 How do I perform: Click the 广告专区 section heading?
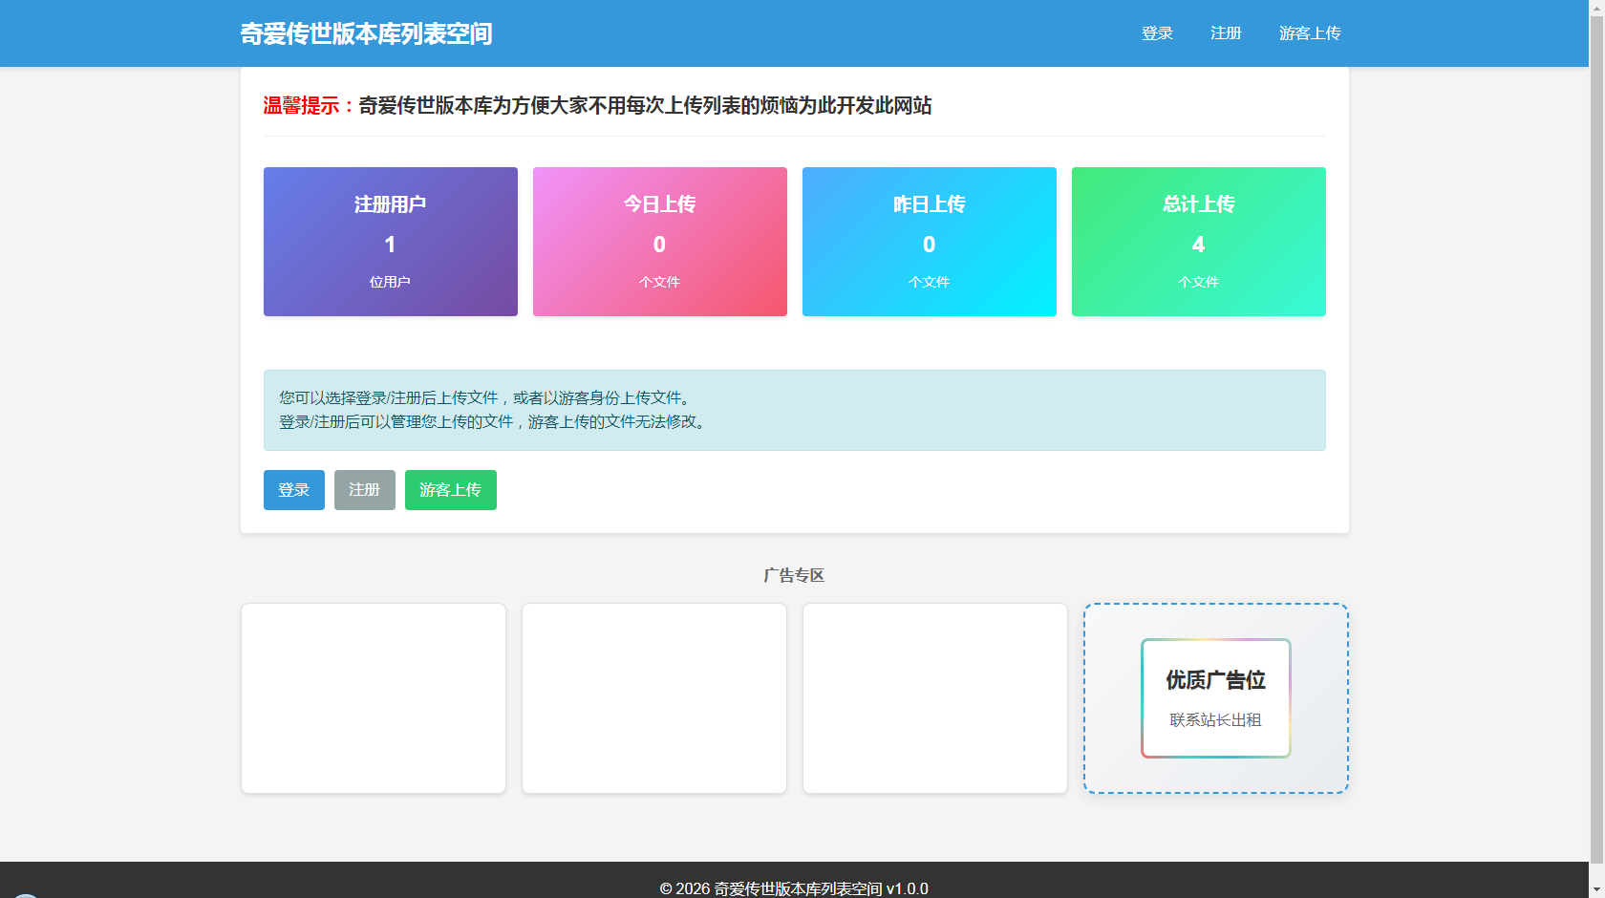point(794,575)
